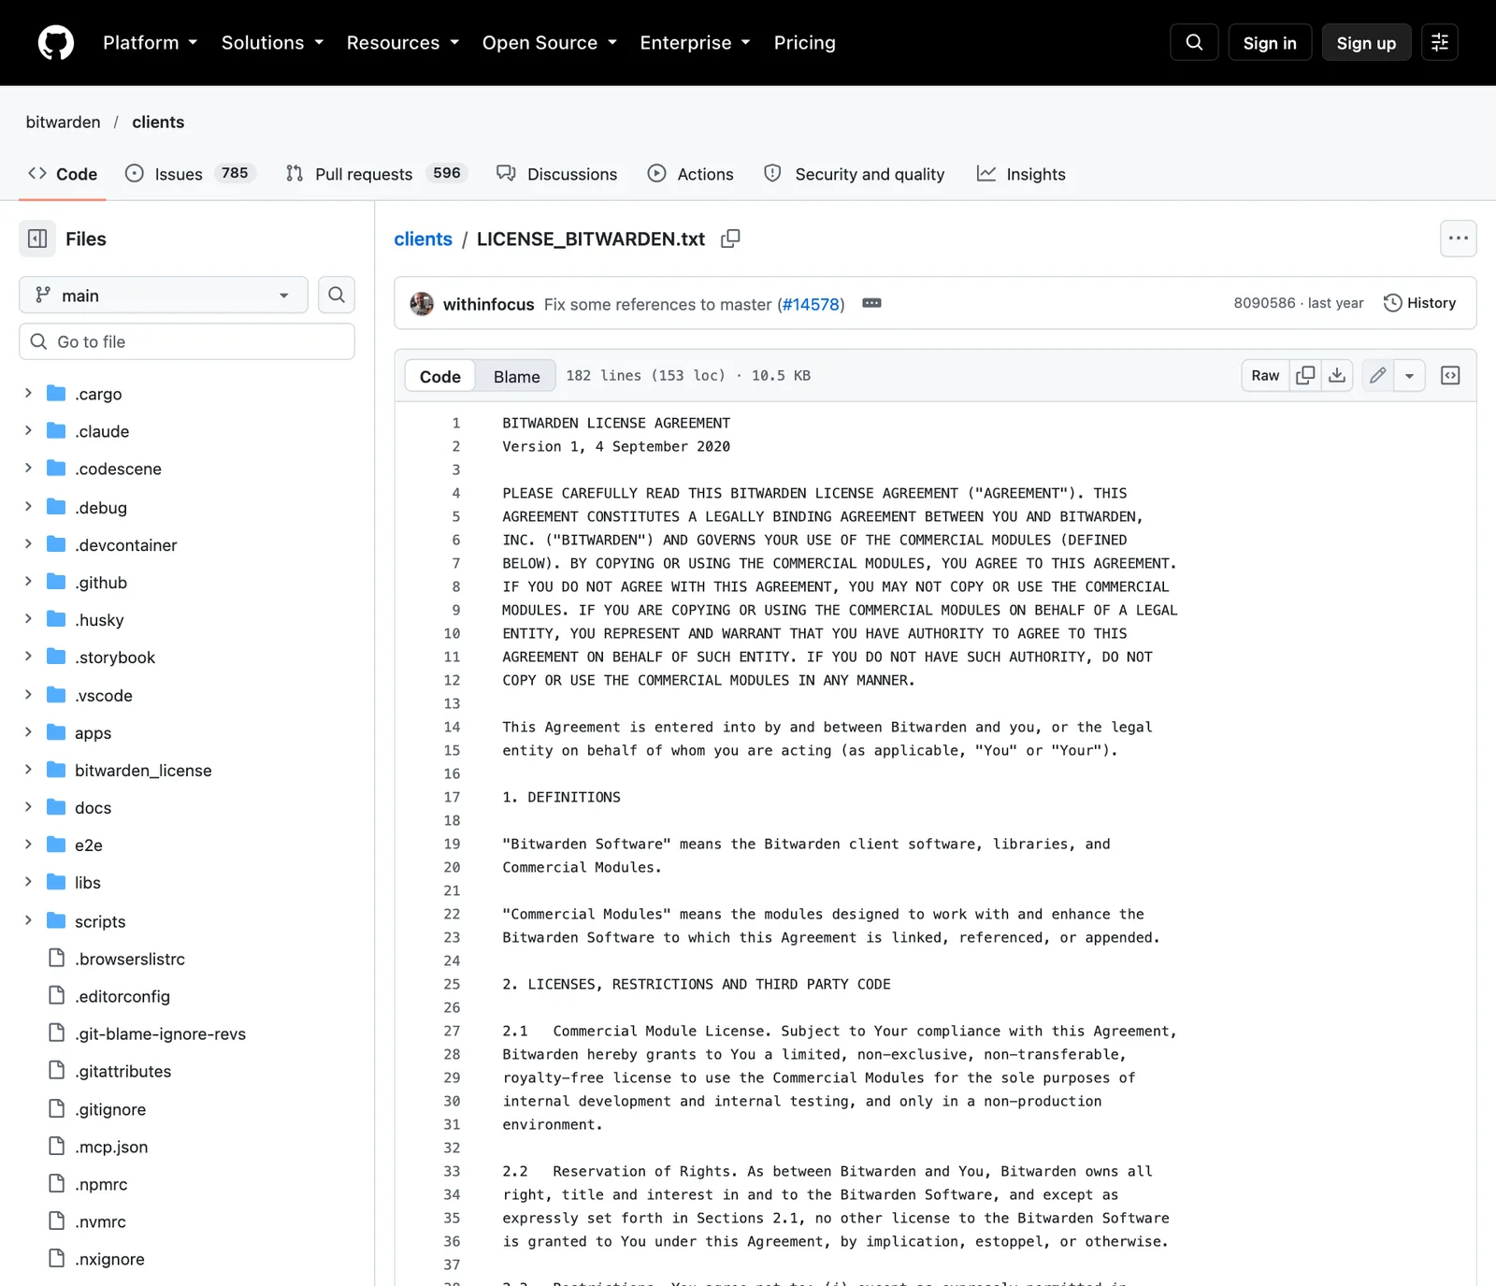The image size is (1496, 1286).
Task: Open the search magnifier in the header
Action: click(x=1194, y=43)
